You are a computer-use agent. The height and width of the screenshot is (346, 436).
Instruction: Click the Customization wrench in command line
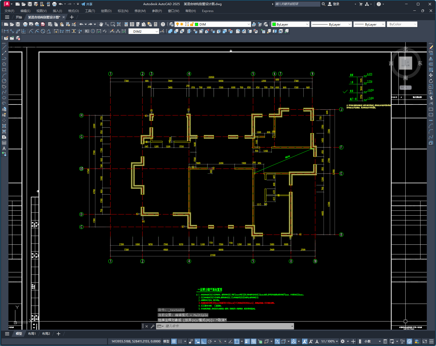152,326
